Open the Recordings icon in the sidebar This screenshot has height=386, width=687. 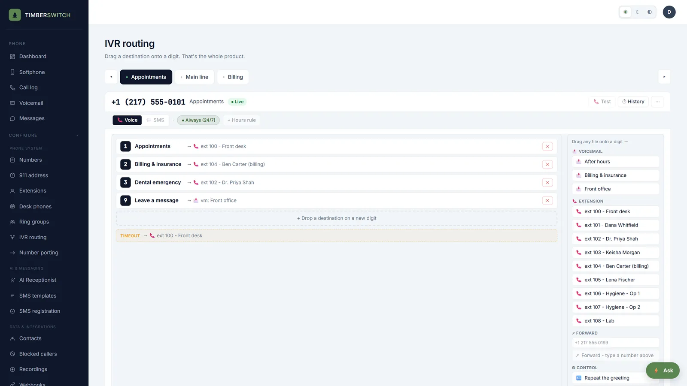tap(12, 369)
